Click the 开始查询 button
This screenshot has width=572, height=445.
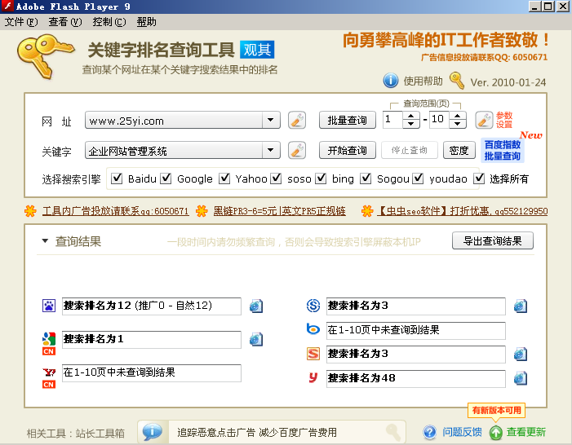(x=348, y=150)
